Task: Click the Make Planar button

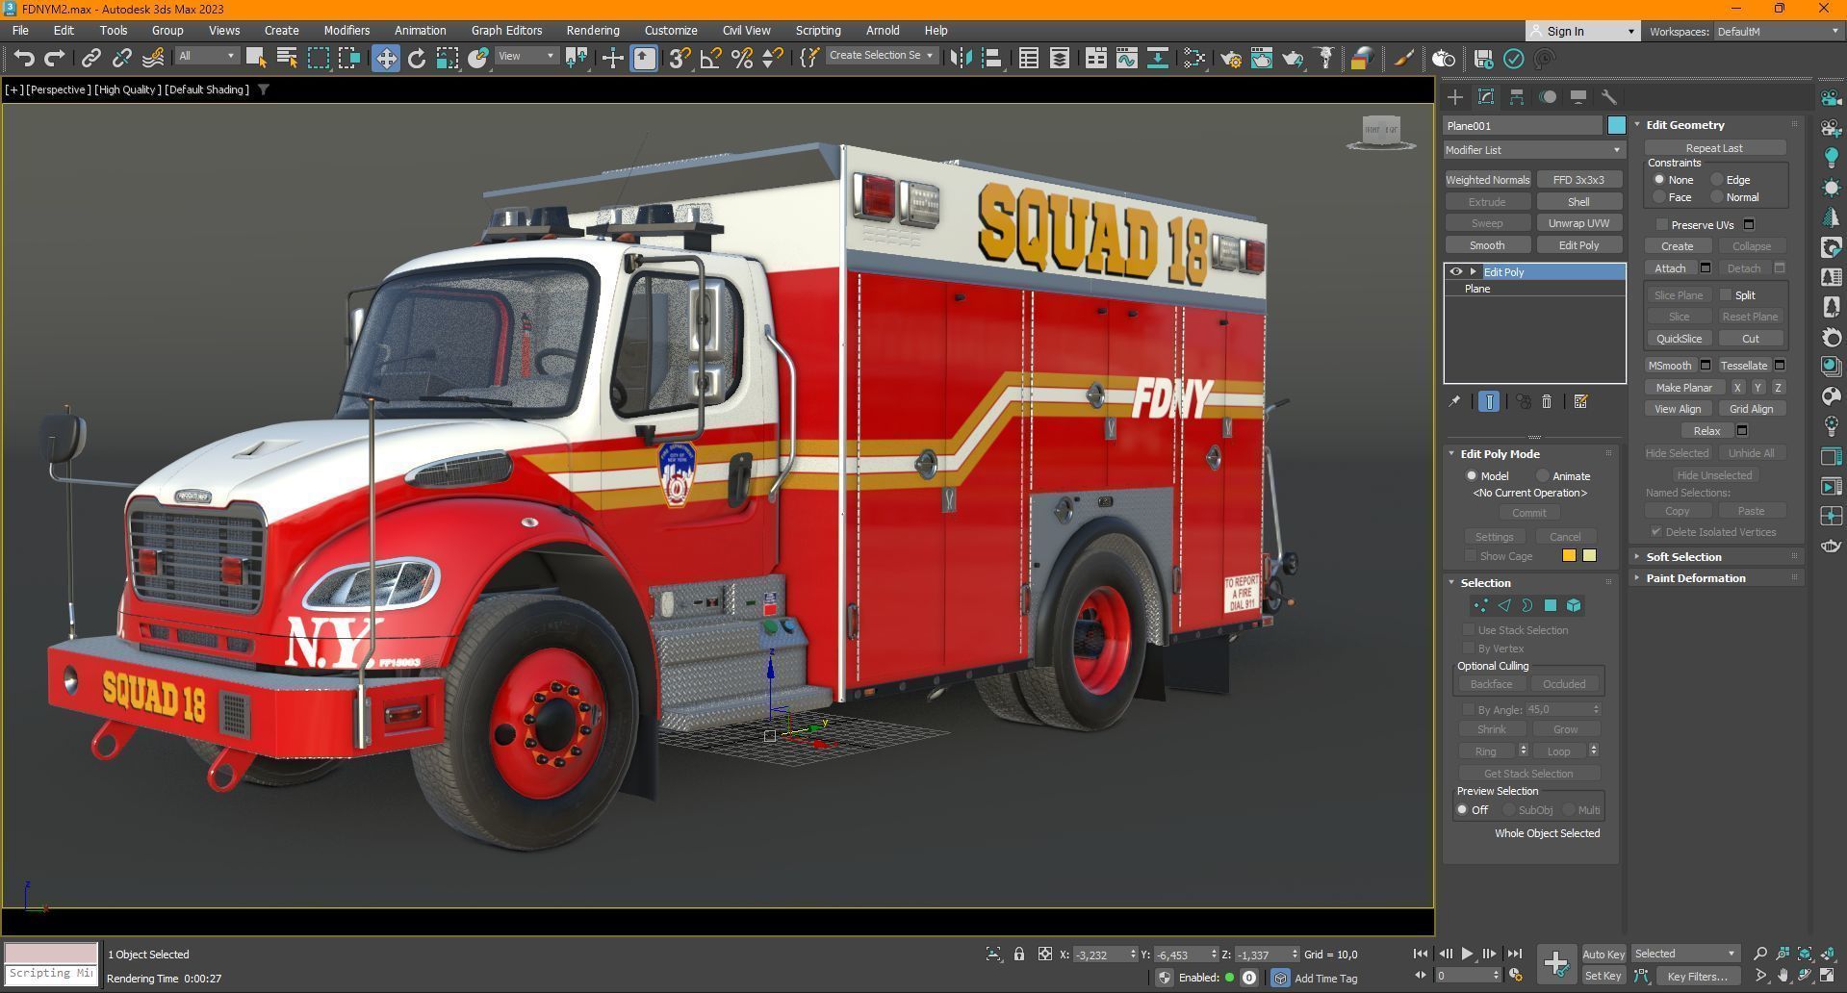Action: pyautogui.click(x=1683, y=388)
